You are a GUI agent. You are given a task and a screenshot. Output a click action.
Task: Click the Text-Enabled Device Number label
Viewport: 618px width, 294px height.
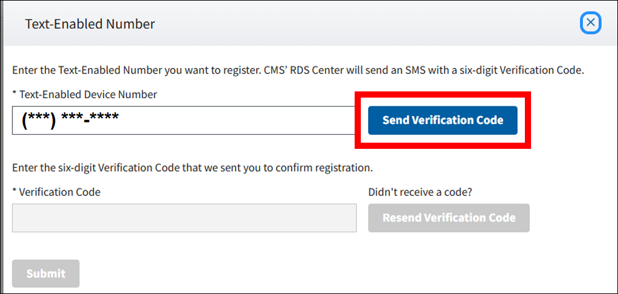tap(88, 94)
